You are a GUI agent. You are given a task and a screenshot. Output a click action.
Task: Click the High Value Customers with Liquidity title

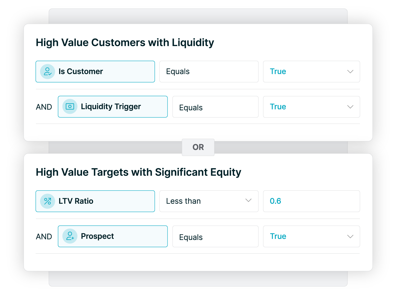125,43
